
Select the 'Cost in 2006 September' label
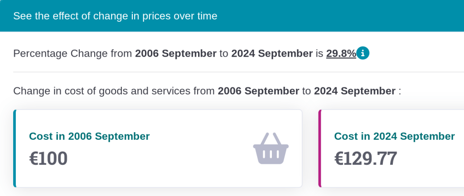tap(89, 136)
